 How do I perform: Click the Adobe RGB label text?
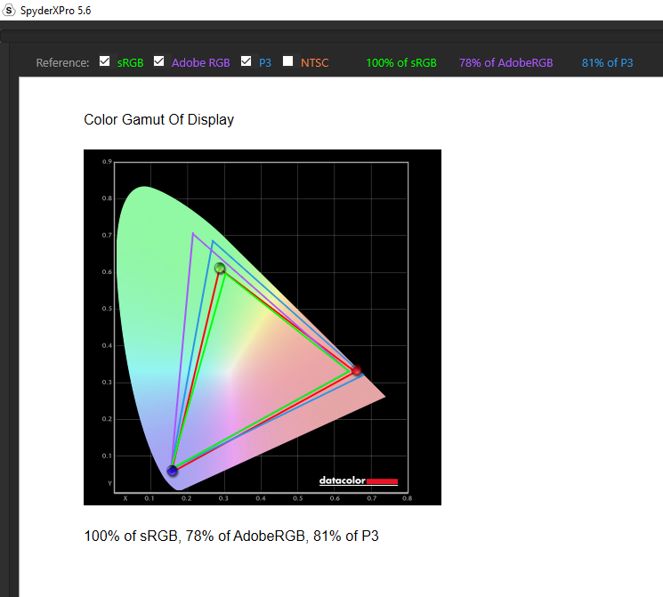201,63
